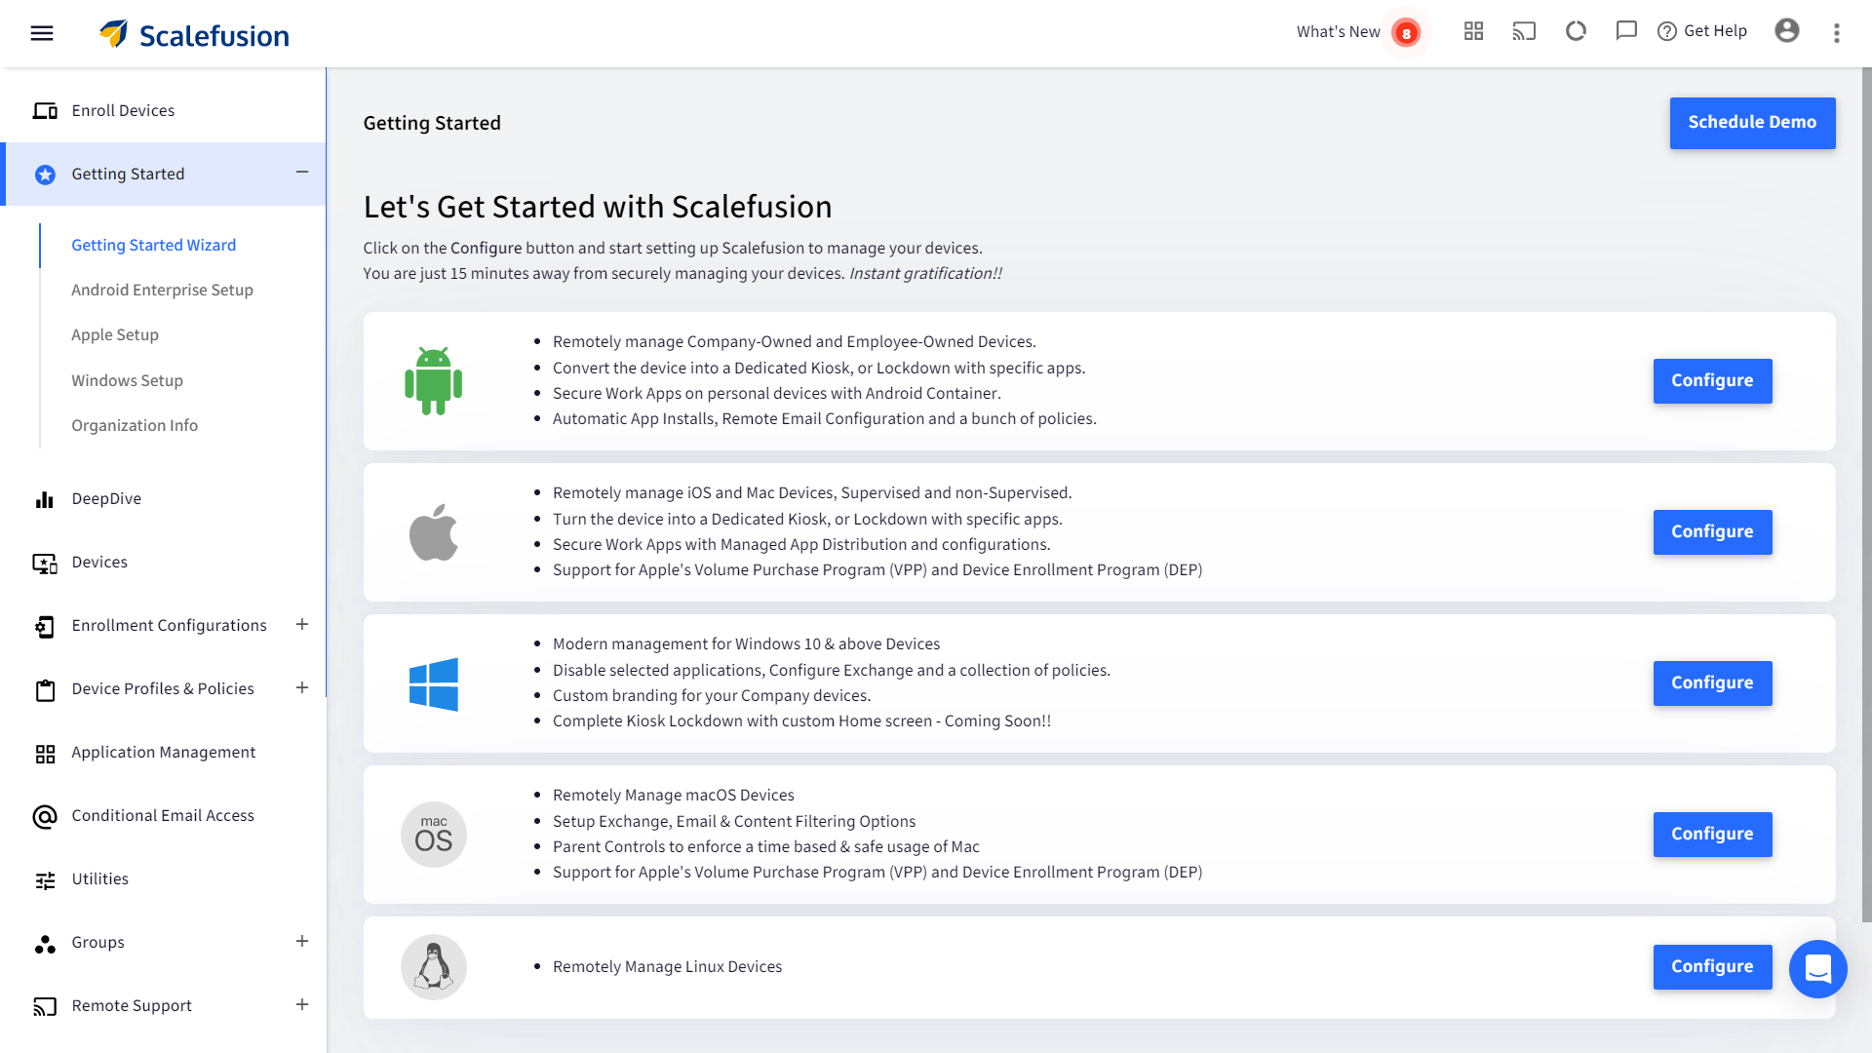Expand Enrollment Configurations with plus sign
This screenshot has width=1872, height=1053.
point(302,624)
